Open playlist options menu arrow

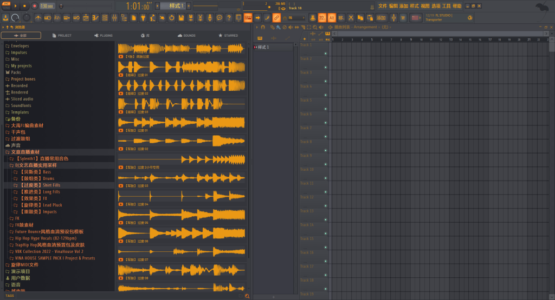click(x=256, y=27)
